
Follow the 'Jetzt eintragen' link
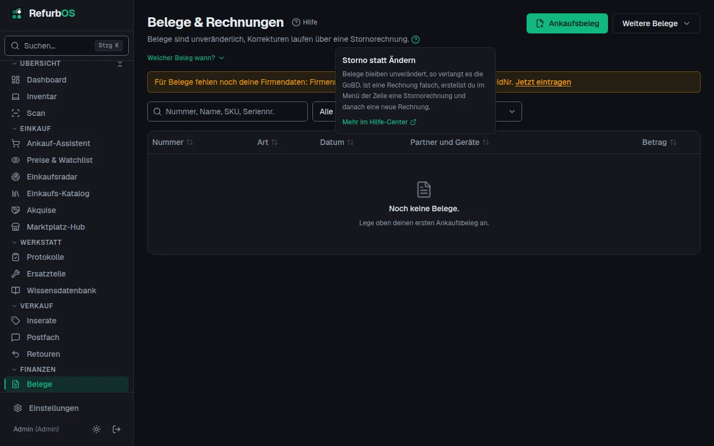543,82
